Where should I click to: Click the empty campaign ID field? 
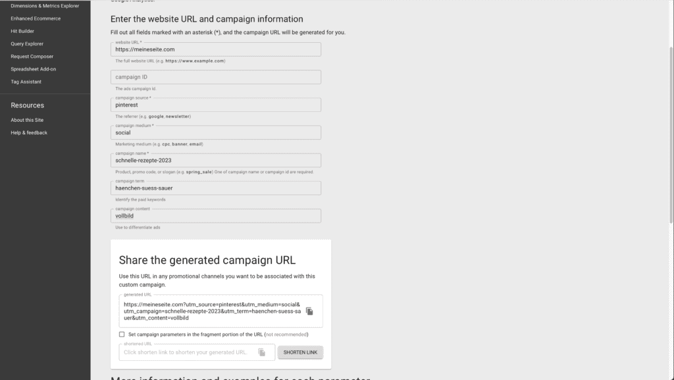[216, 77]
